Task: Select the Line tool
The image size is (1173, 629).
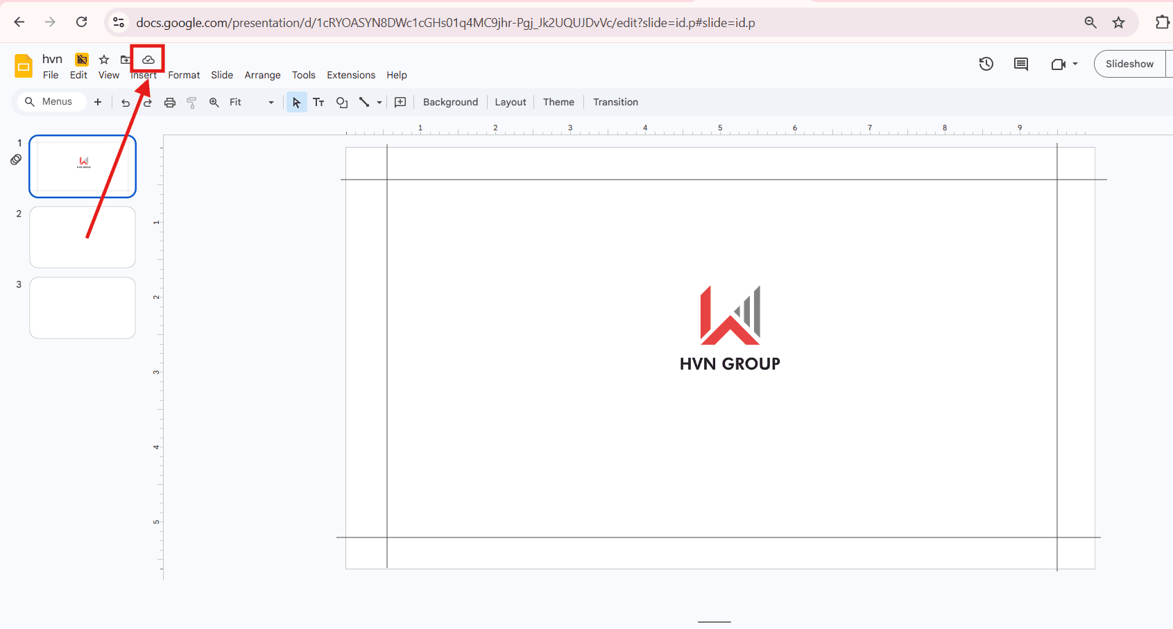Action: (366, 102)
